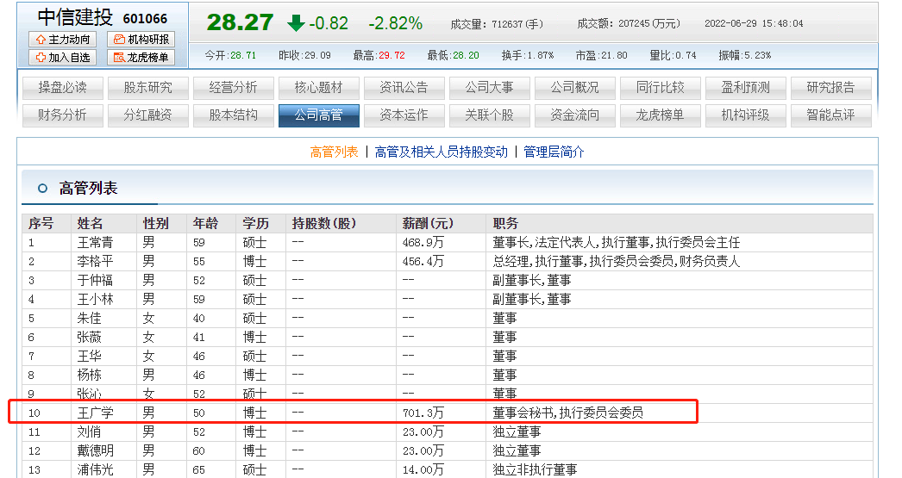Open the 操盘必读 tab

(x=63, y=88)
